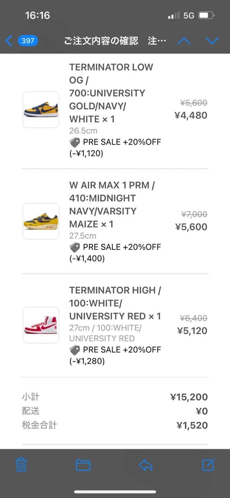The height and width of the screenshot is (498, 230).
Task: Open Terminator Low OG shoe thumbnail
Action: [x=41, y=109]
